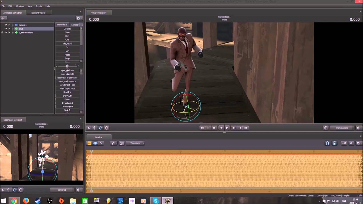The image size is (363, 204).
Task: Open Skype from the taskbar
Action: (x=156, y=201)
